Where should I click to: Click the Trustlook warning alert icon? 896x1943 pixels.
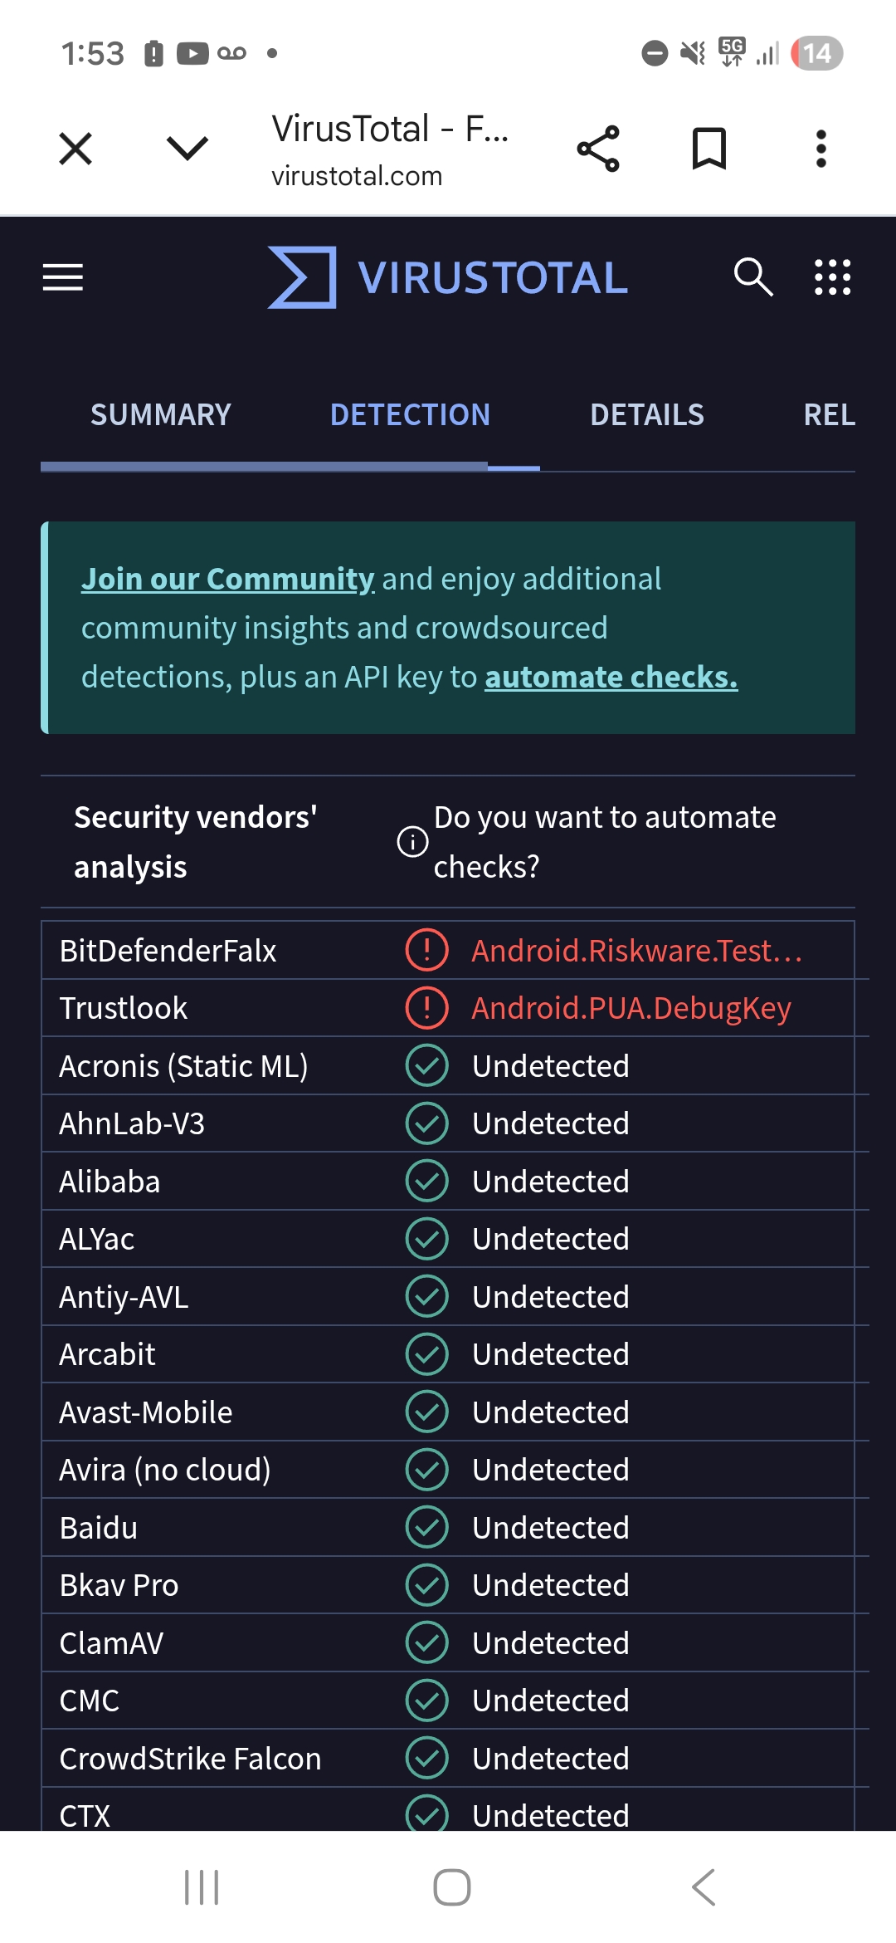[426, 1008]
